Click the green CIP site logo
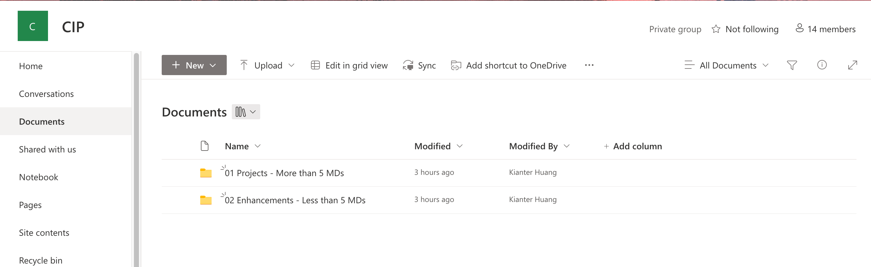Screen dimensions: 871x267 pos(33,26)
